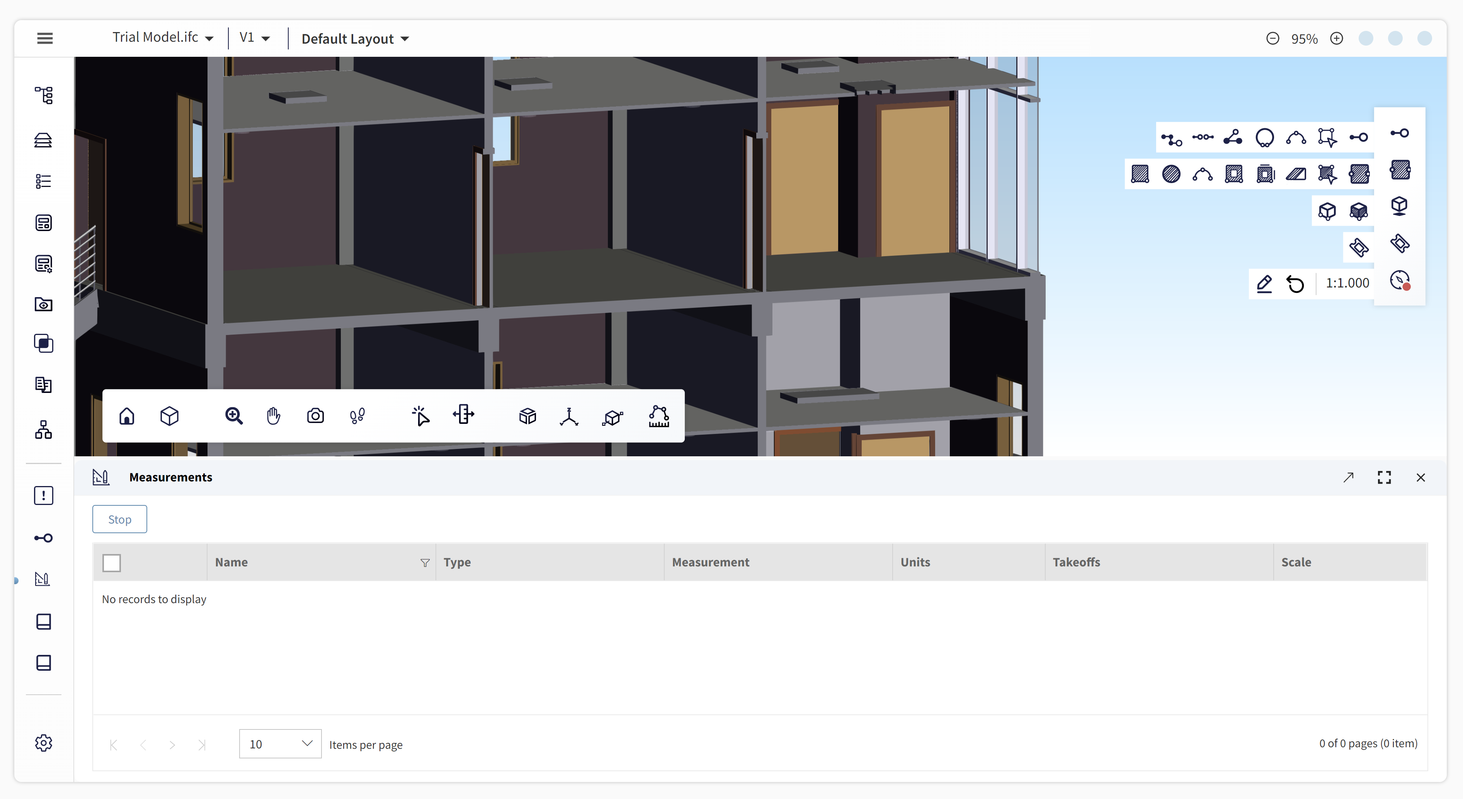Viewport: 1463px width, 799px height.
Task: Open the hamburger menu
Action: coord(45,38)
